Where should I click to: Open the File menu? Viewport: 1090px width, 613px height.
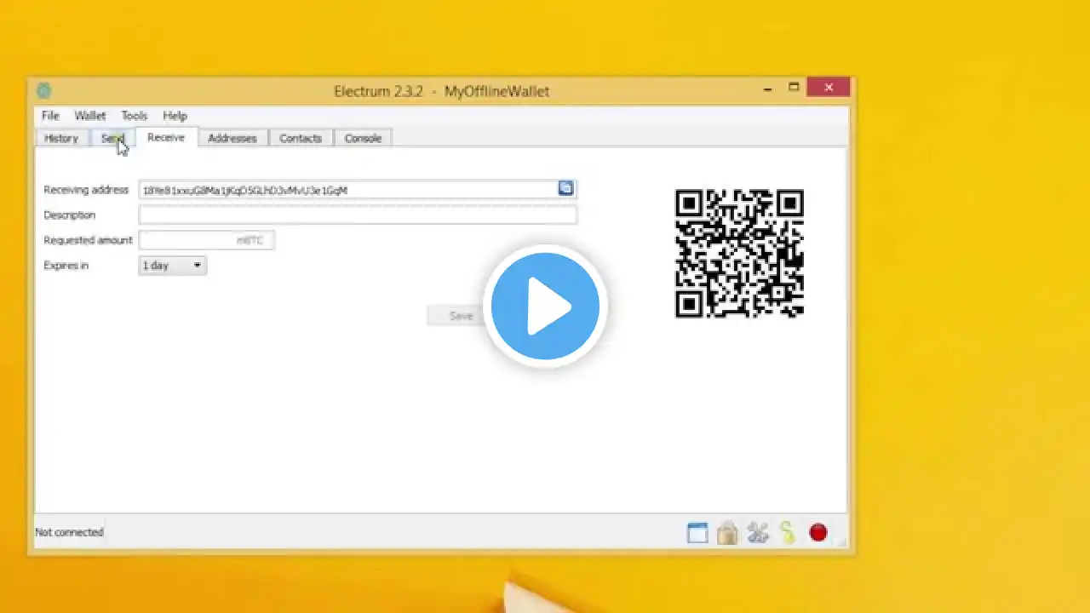(50, 116)
